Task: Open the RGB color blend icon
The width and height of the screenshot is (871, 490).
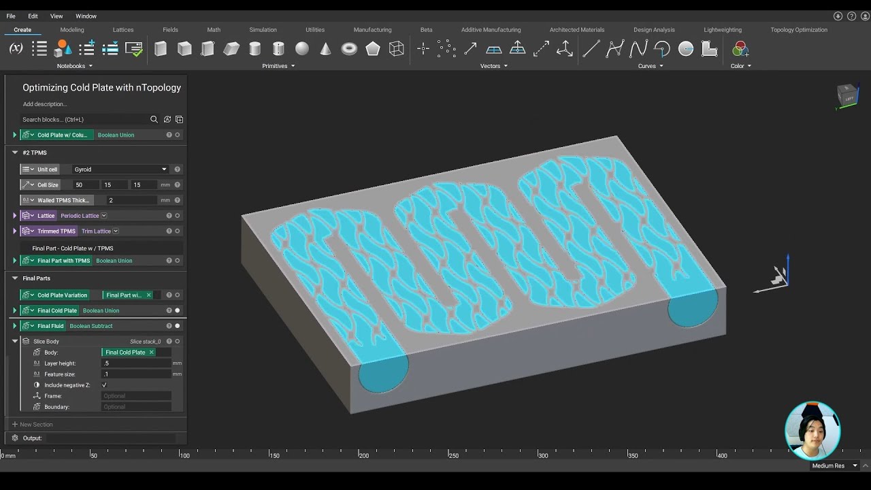Action: 740,48
